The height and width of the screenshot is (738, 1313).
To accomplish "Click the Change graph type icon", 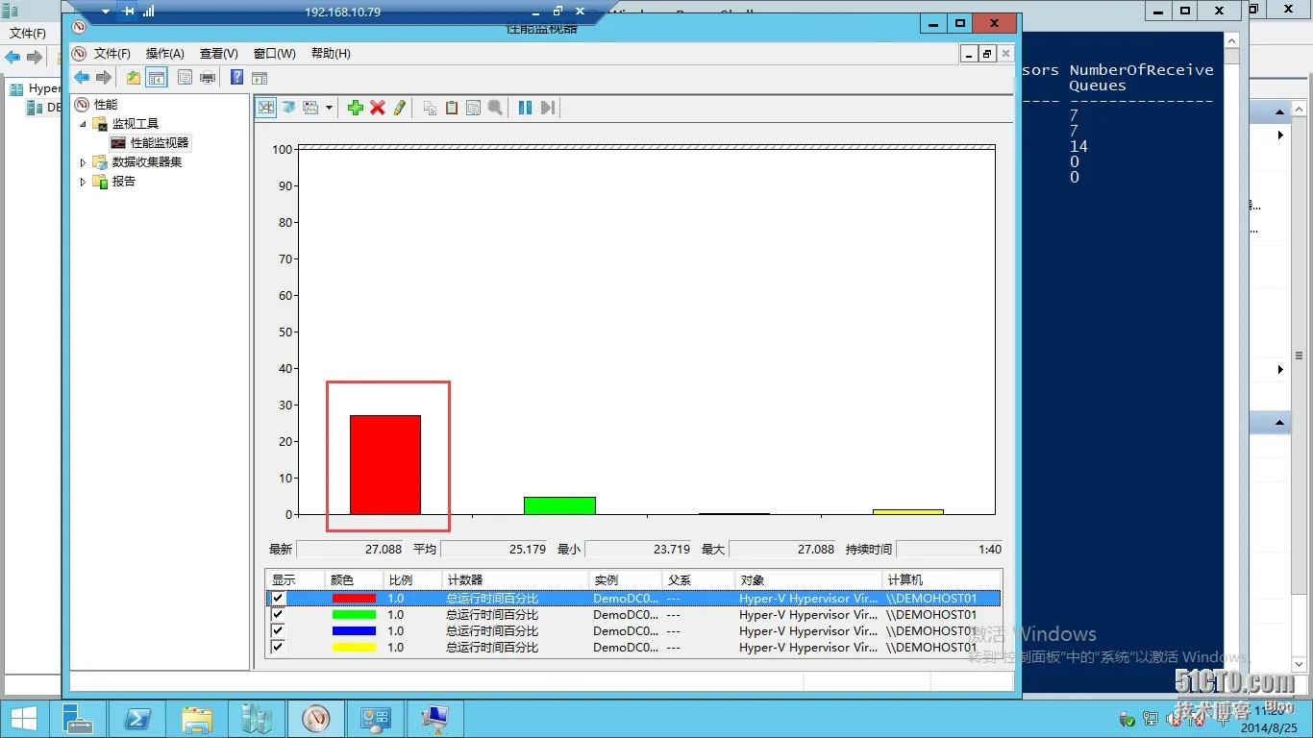I will [310, 108].
